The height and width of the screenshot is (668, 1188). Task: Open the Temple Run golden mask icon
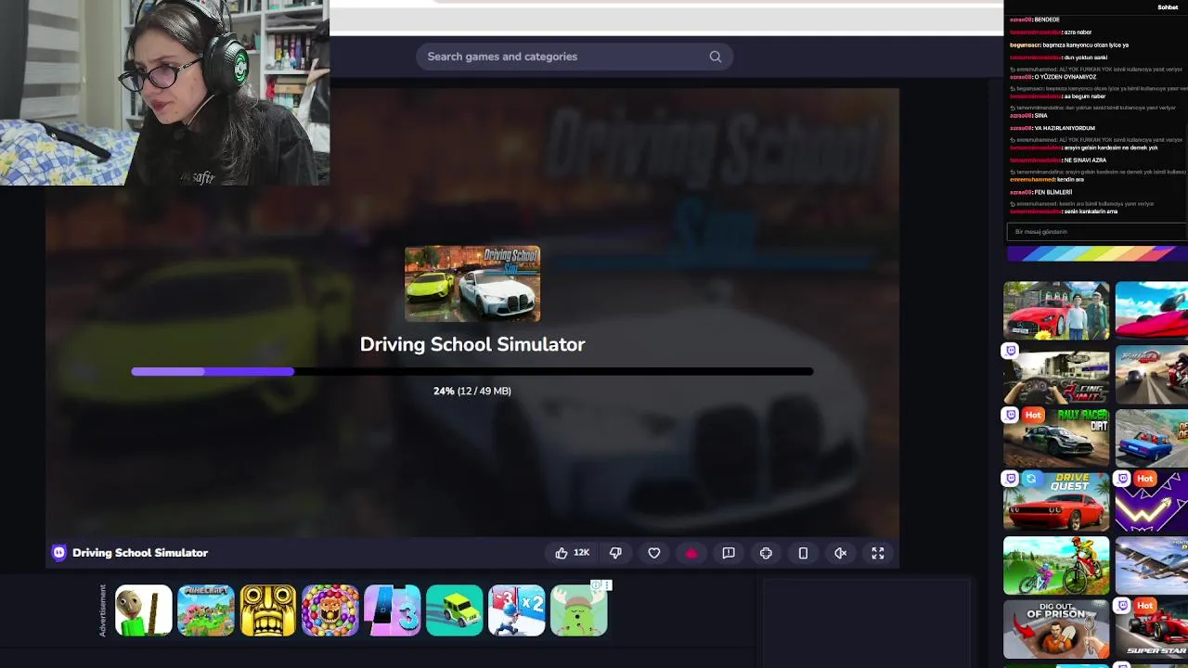(268, 610)
